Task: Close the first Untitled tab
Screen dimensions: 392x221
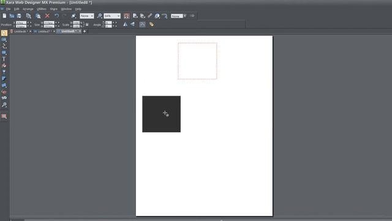Action: click(x=31, y=31)
